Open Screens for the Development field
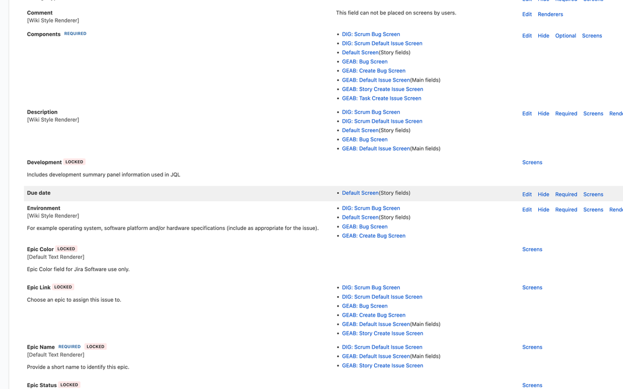The image size is (623, 389). pos(532,162)
